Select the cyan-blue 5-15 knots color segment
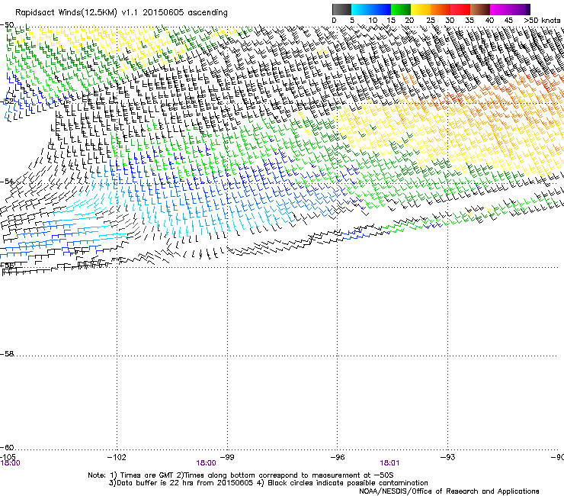The width and height of the screenshot is (564, 496). (x=371, y=9)
